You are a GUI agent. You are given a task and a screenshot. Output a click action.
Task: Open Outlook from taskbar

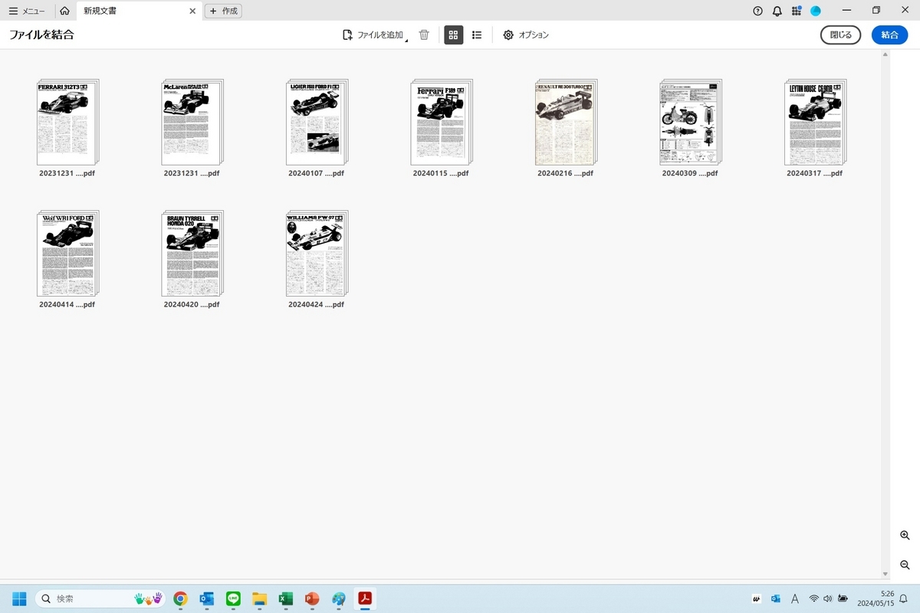click(x=207, y=598)
